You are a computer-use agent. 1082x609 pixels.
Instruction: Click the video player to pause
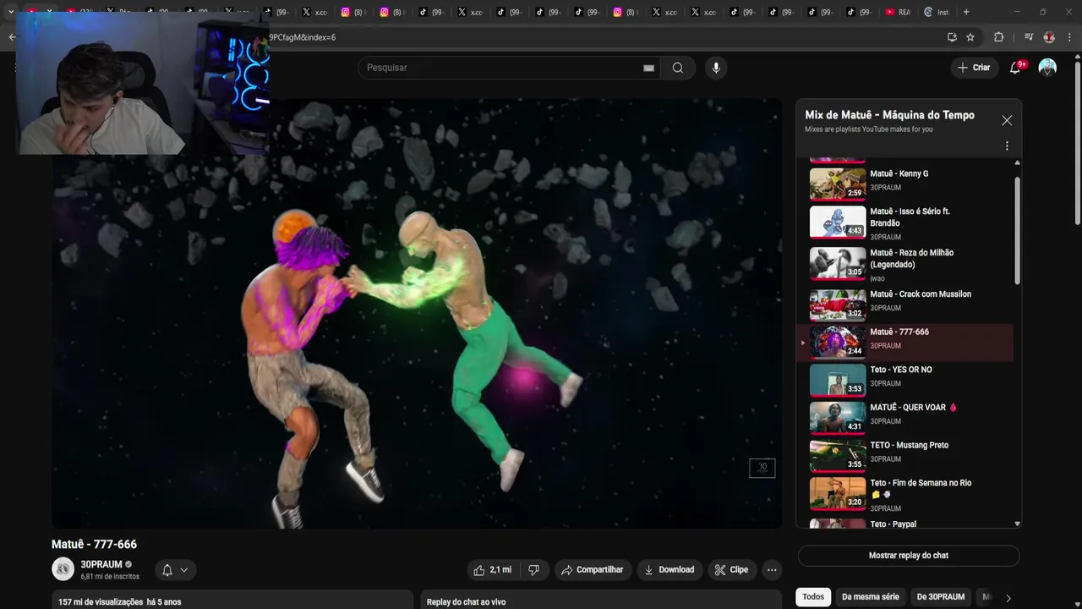click(417, 314)
